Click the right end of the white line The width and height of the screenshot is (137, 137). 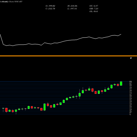(x=121, y=34)
